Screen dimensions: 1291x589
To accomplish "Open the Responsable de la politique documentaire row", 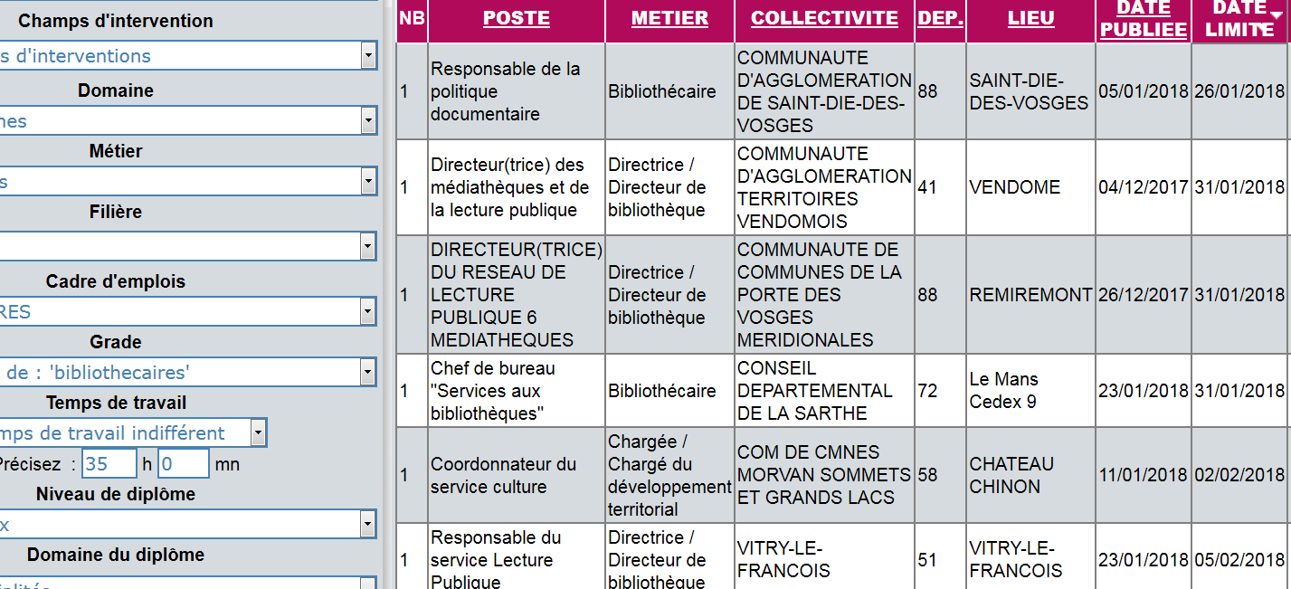I will click(842, 91).
